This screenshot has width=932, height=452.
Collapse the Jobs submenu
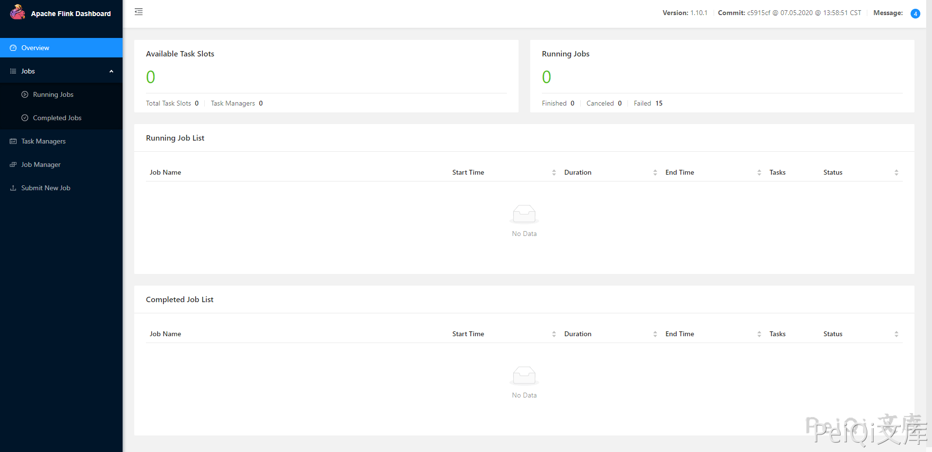[111, 71]
